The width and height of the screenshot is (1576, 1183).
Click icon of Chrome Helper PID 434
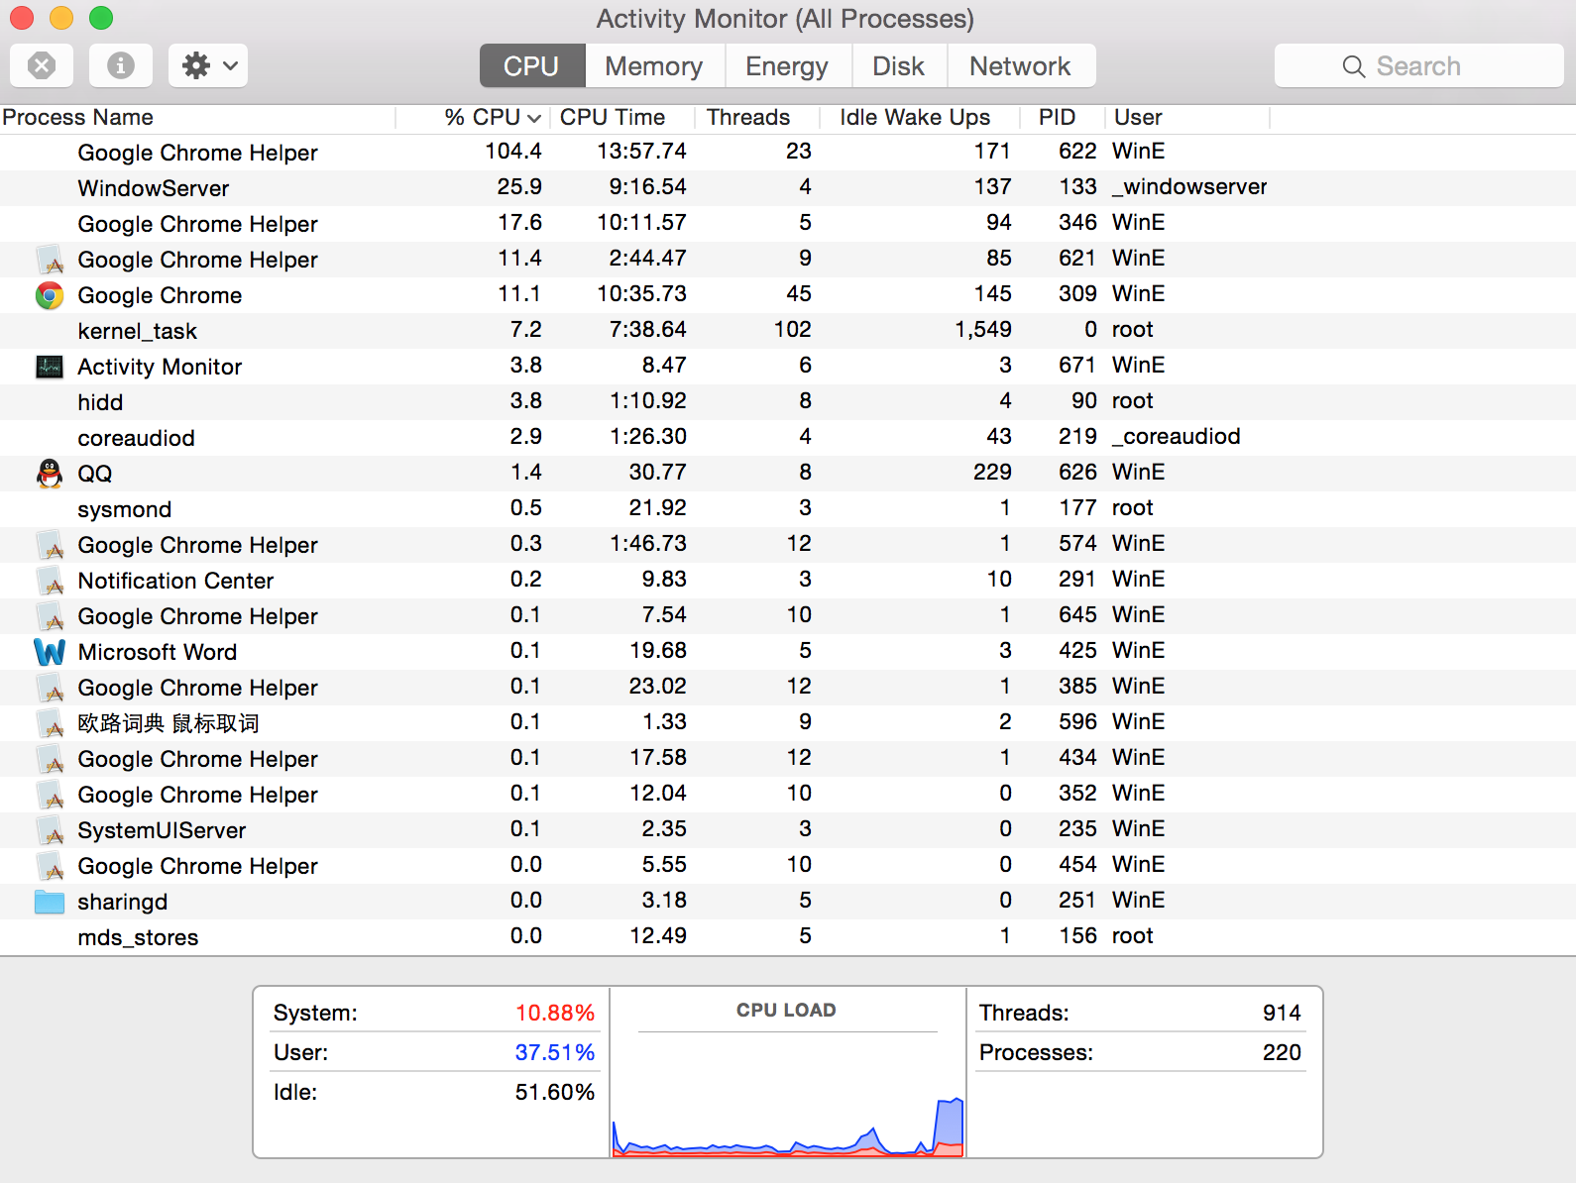tap(50, 759)
